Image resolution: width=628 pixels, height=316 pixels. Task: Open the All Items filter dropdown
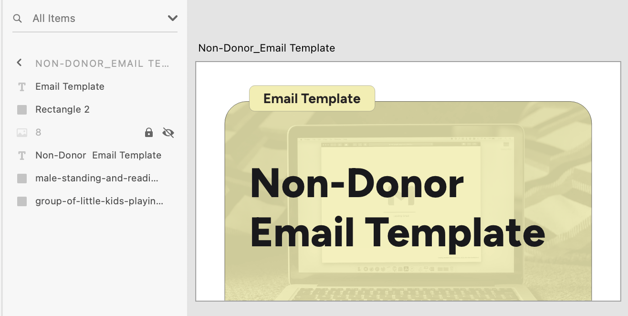pyautogui.click(x=172, y=18)
